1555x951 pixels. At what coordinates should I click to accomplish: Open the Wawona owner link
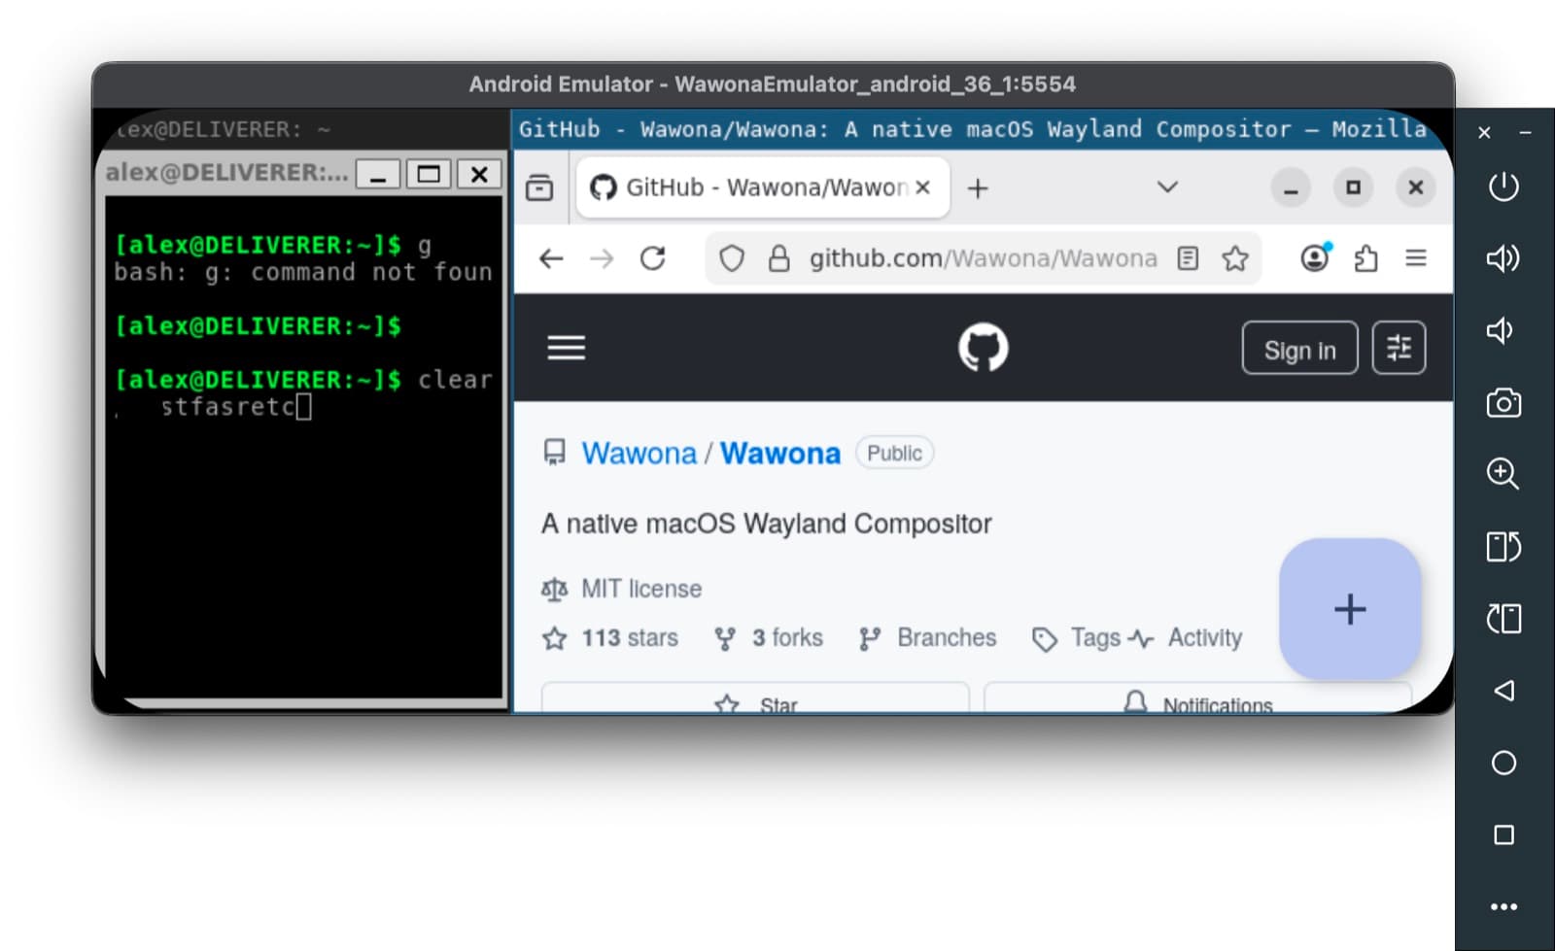coord(639,454)
